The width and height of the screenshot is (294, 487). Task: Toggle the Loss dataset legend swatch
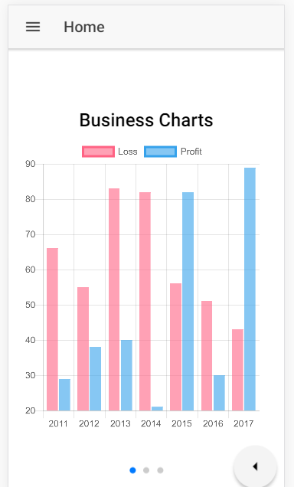coord(99,152)
